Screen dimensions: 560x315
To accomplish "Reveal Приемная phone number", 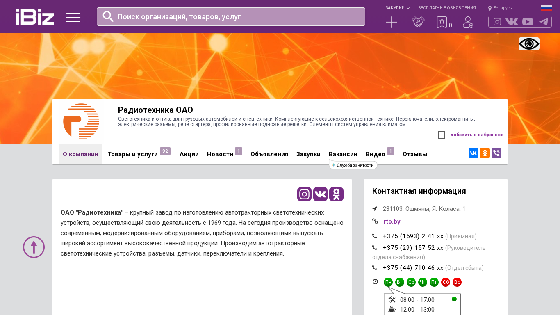I will 413,236.
